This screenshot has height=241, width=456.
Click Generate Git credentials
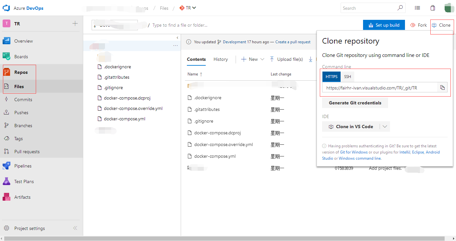(355, 103)
